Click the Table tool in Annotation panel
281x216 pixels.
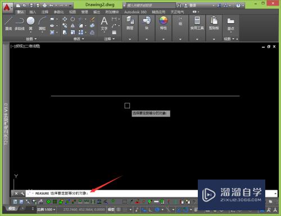(114, 33)
